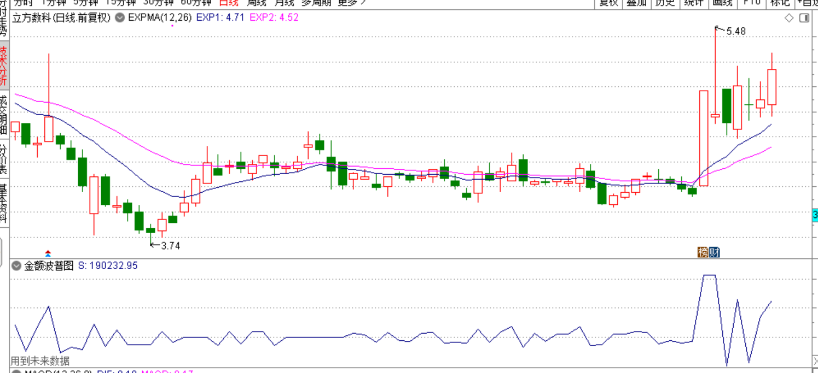Click the 财 badge icon under the chart

coord(714,252)
